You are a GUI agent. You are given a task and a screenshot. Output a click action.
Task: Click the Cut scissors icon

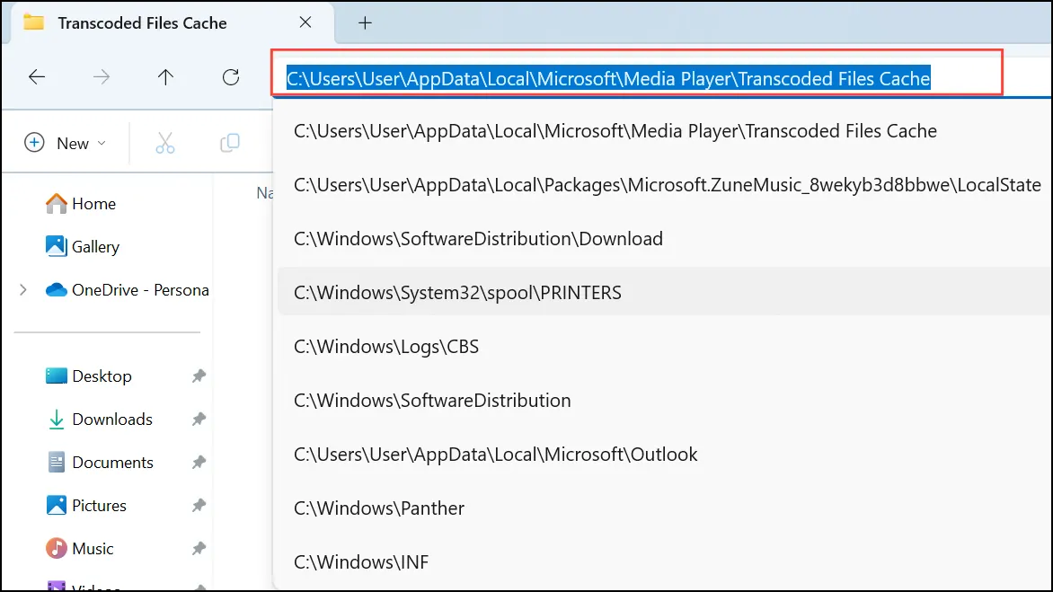click(x=165, y=143)
